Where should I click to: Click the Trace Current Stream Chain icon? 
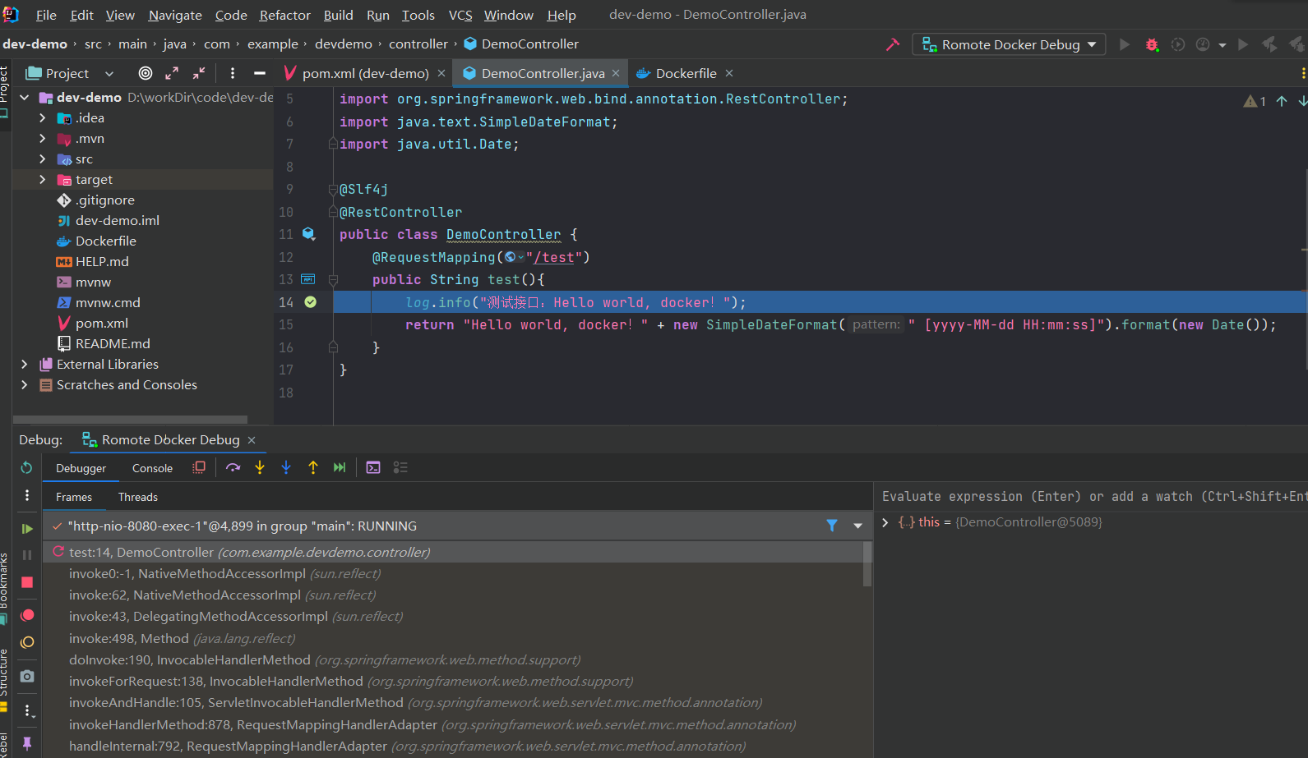coord(400,467)
